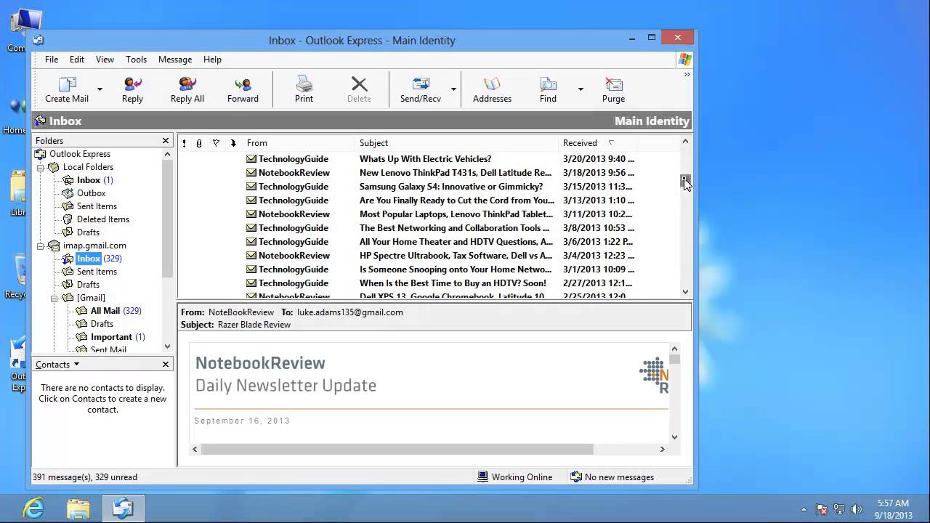Open the File menu
Viewport: 930px width, 523px height.
(52, 60)
